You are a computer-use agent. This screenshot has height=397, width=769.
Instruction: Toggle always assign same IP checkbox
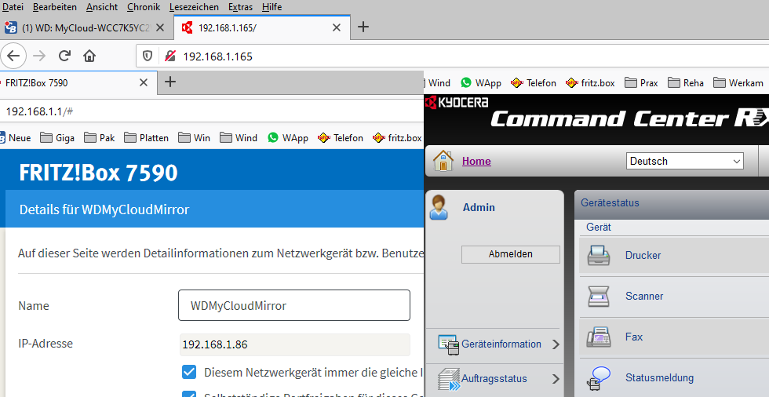[189, 372]
